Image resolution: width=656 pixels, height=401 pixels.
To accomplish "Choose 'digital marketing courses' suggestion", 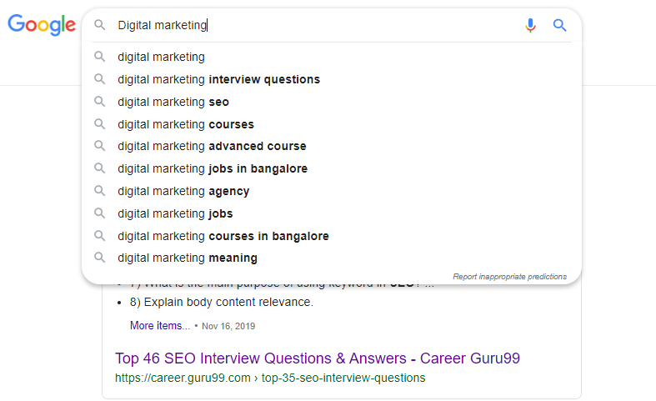I will 185,124.
